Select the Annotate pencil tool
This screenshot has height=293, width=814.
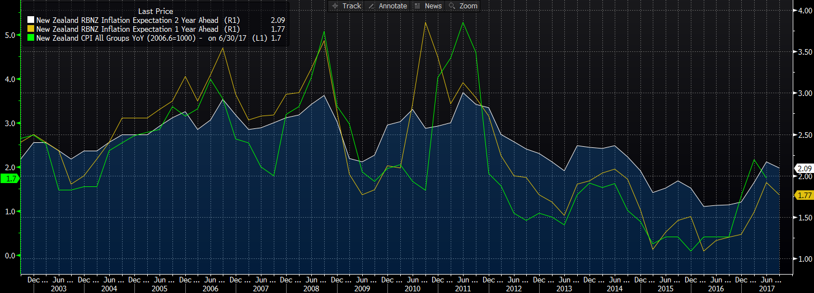387,6
